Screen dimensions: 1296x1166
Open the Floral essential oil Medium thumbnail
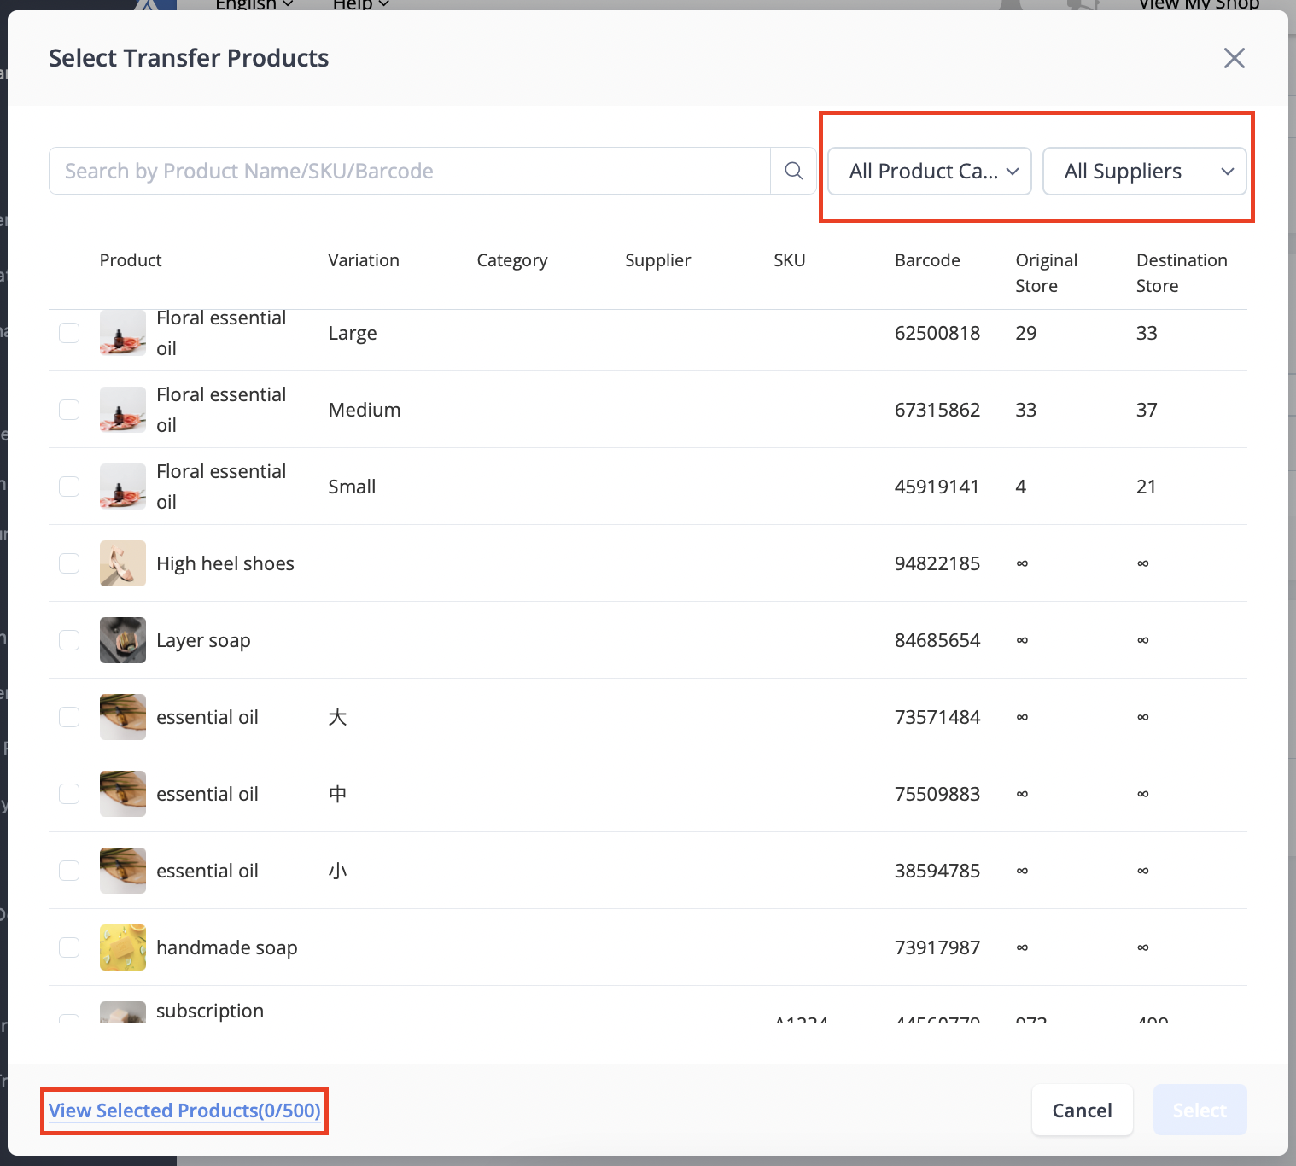pos(122,410)
